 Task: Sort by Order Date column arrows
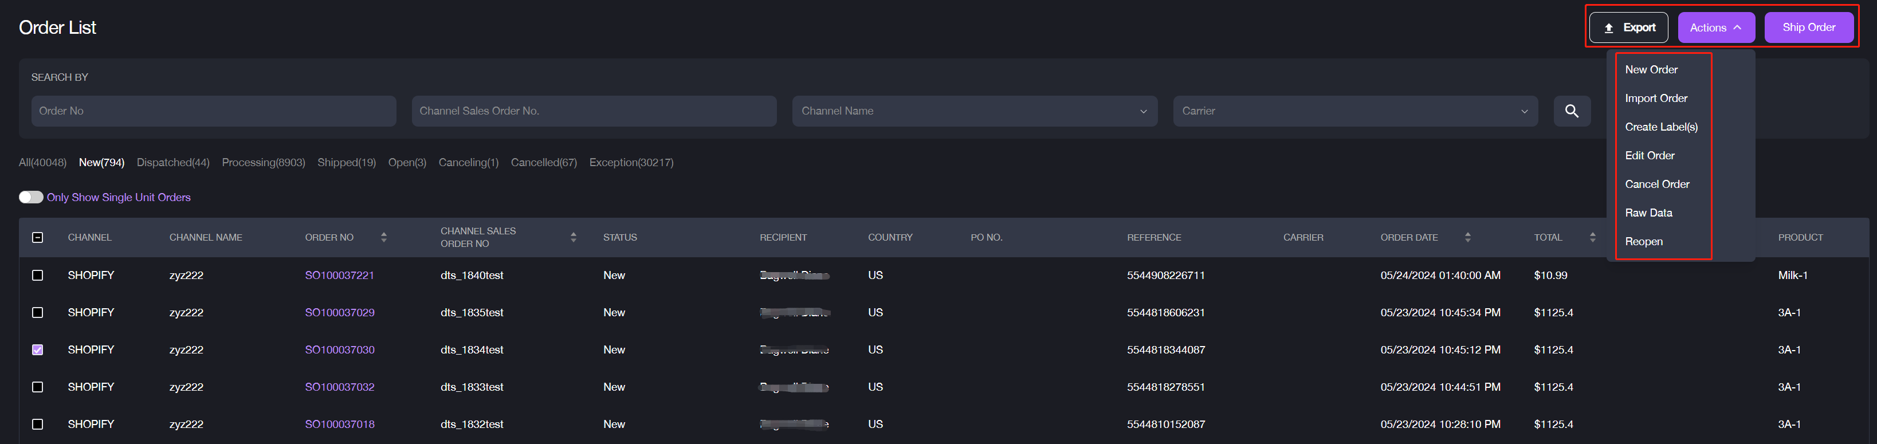tap(1467, 238)
